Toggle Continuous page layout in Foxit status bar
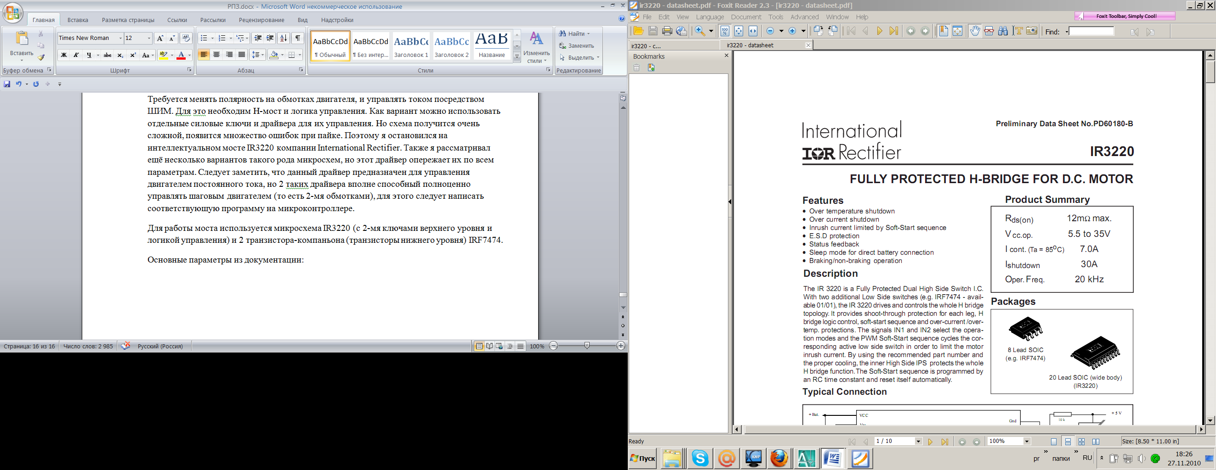Viewport: 1216px width, 470px height. 1068,442
